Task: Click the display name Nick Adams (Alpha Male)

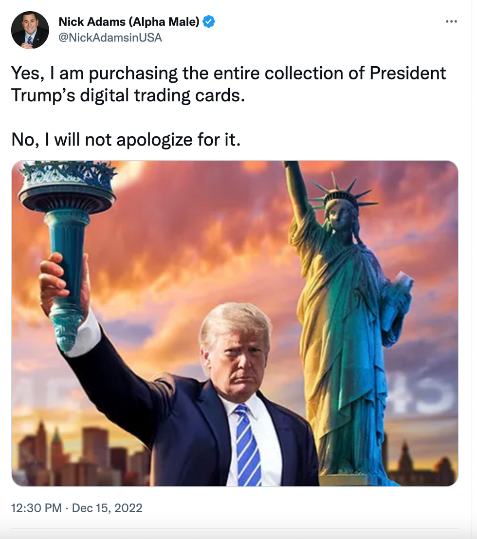Action: (x=129, y=21)
